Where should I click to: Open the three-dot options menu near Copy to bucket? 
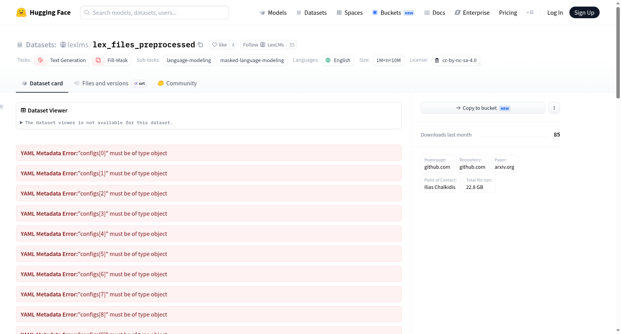pyautogui.click(x=554, y=108)
